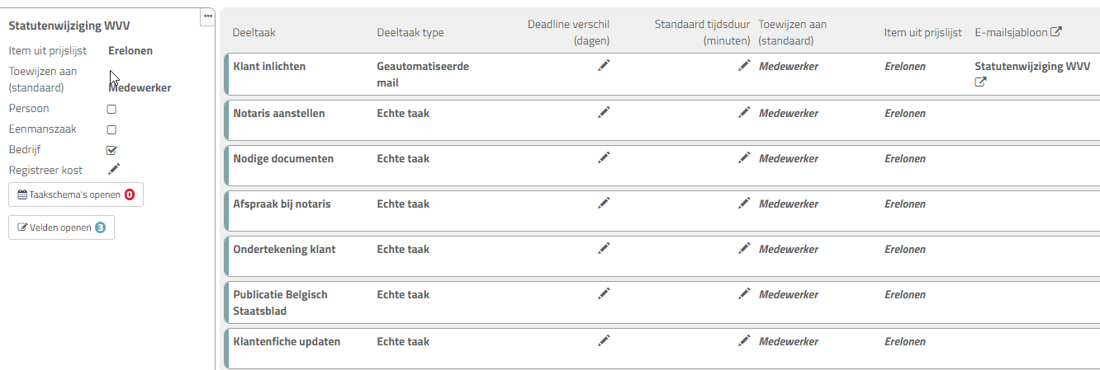Image resolution: width=1100 pixels, height=370 pixels.
Task: Edit deadline verschil for Klantenfiche updaten
Action: click(x=604, y=340)
